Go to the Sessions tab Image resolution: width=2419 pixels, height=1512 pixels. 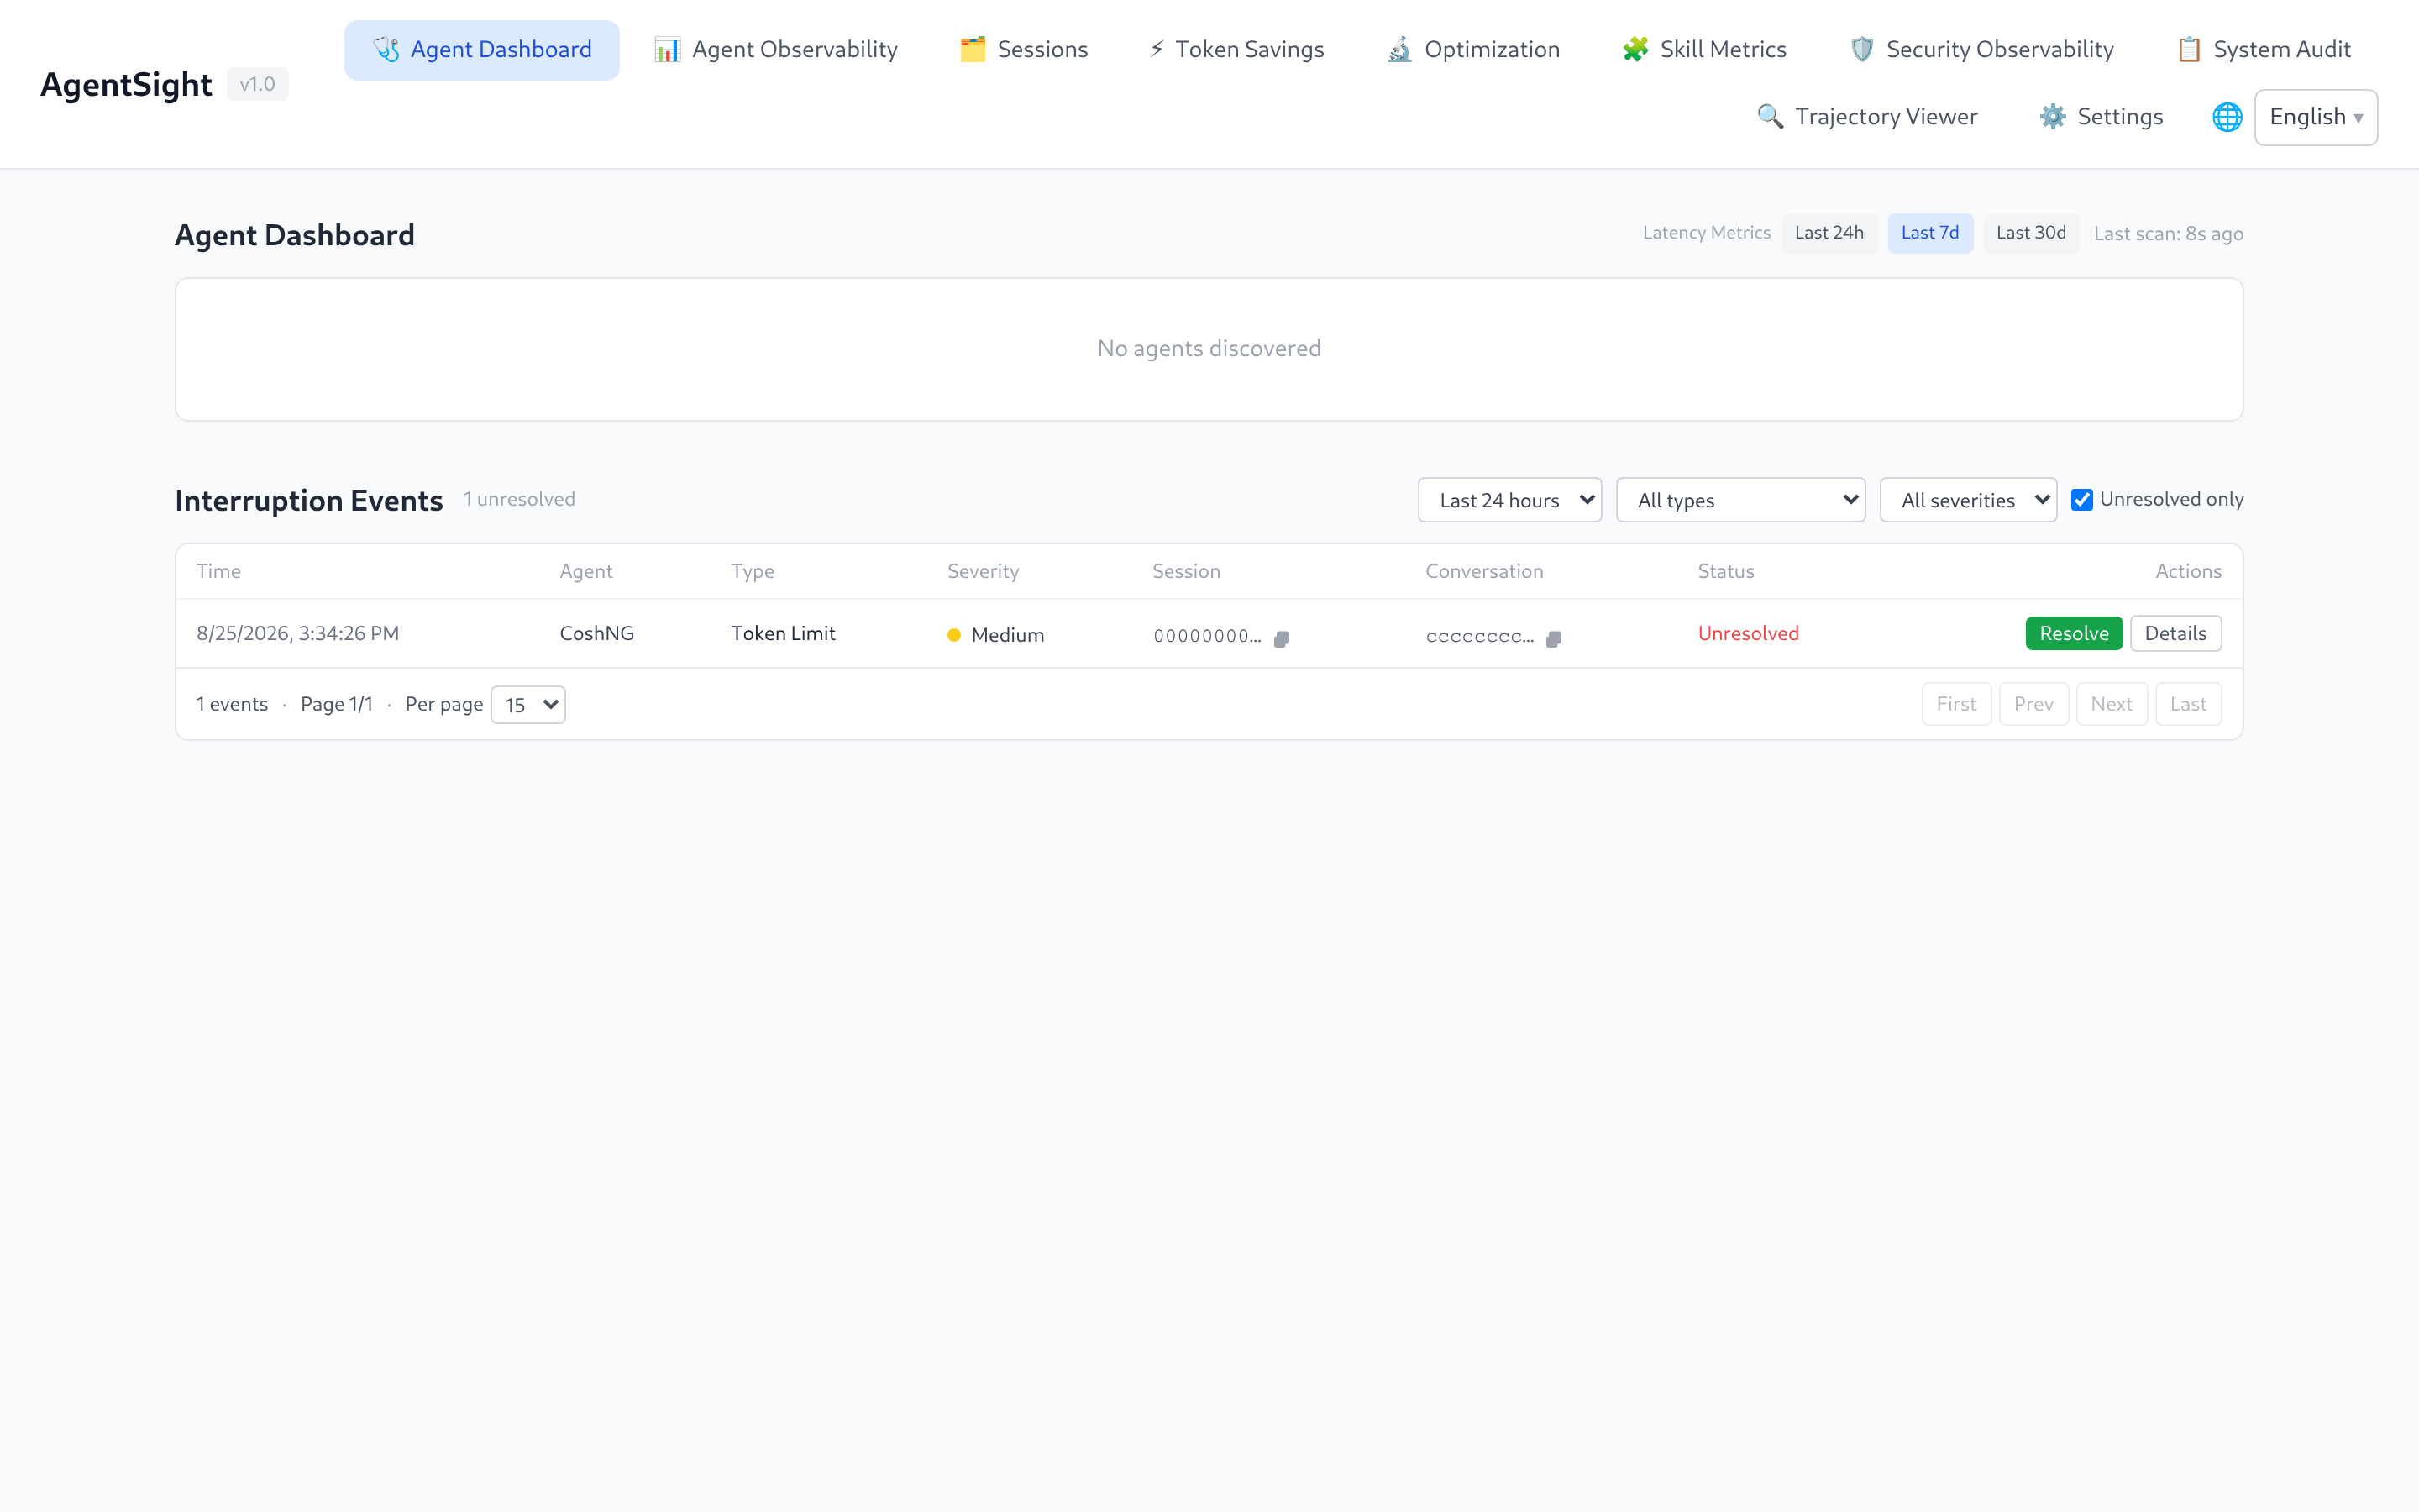click(x=1024, y=50)
